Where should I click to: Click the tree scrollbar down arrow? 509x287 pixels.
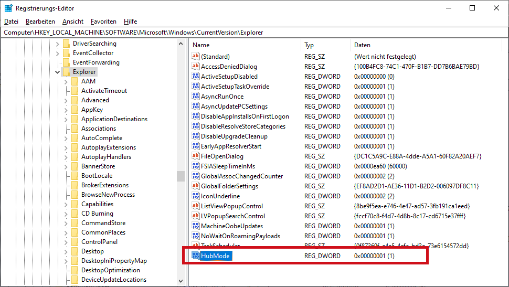pyautogui.click(x=181, y=281)
